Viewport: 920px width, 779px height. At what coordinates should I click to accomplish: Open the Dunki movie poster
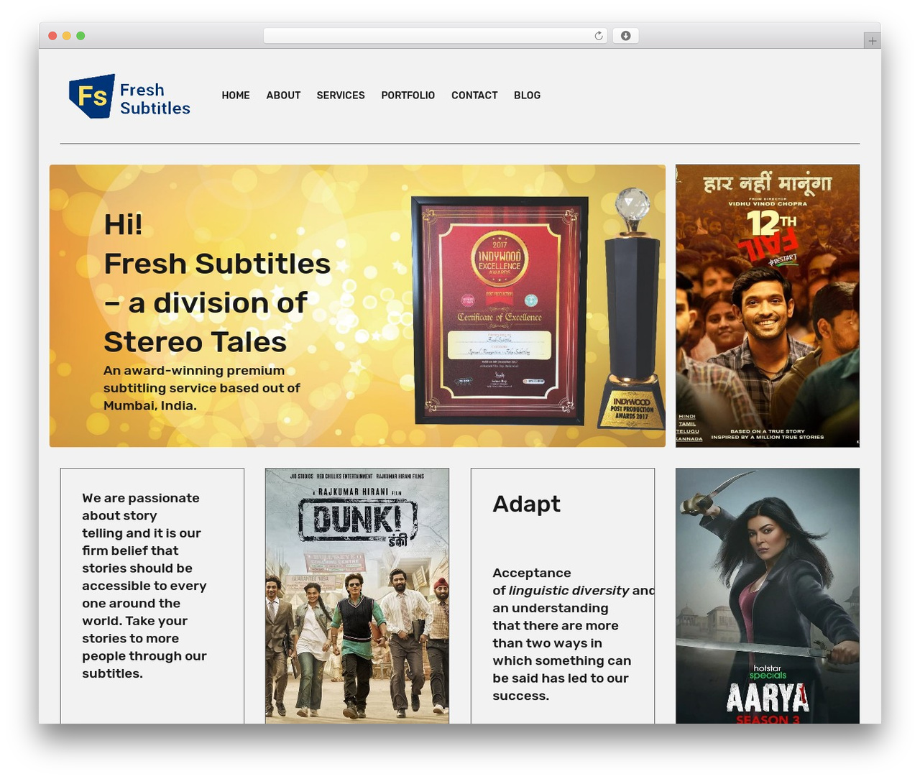[357, 596]
